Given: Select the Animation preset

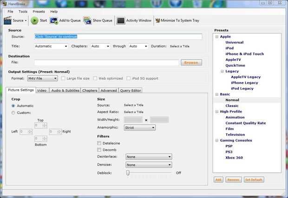Looking at the screenshot, I should [x=235, y=117].
